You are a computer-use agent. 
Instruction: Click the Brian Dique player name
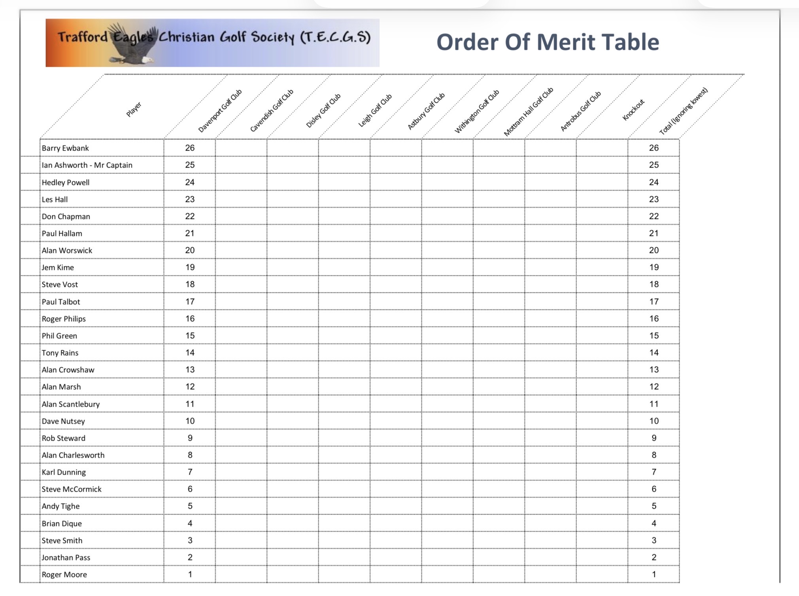point(62,524)
